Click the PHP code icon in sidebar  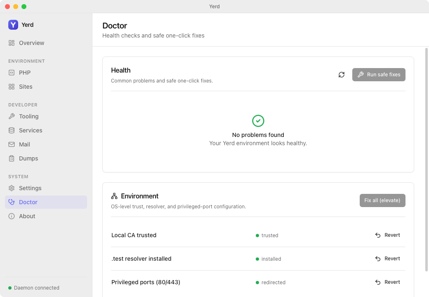coord(12,73)
